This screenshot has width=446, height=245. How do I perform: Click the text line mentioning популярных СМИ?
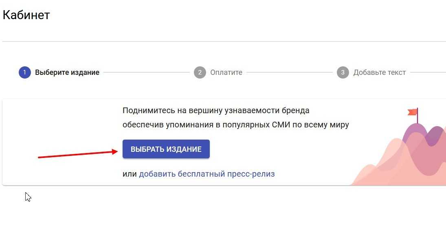235,125
